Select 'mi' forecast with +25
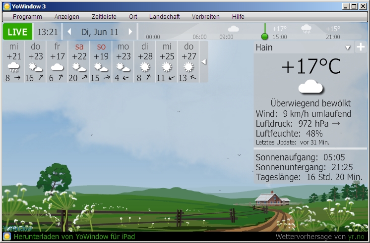 click(167, 62)
